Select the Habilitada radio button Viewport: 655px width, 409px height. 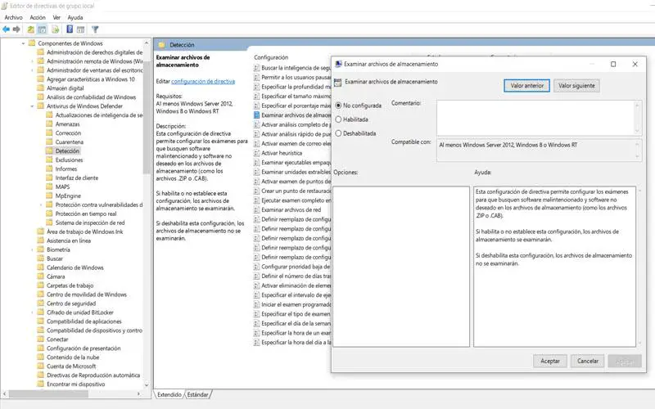click(x=338, y=119)
